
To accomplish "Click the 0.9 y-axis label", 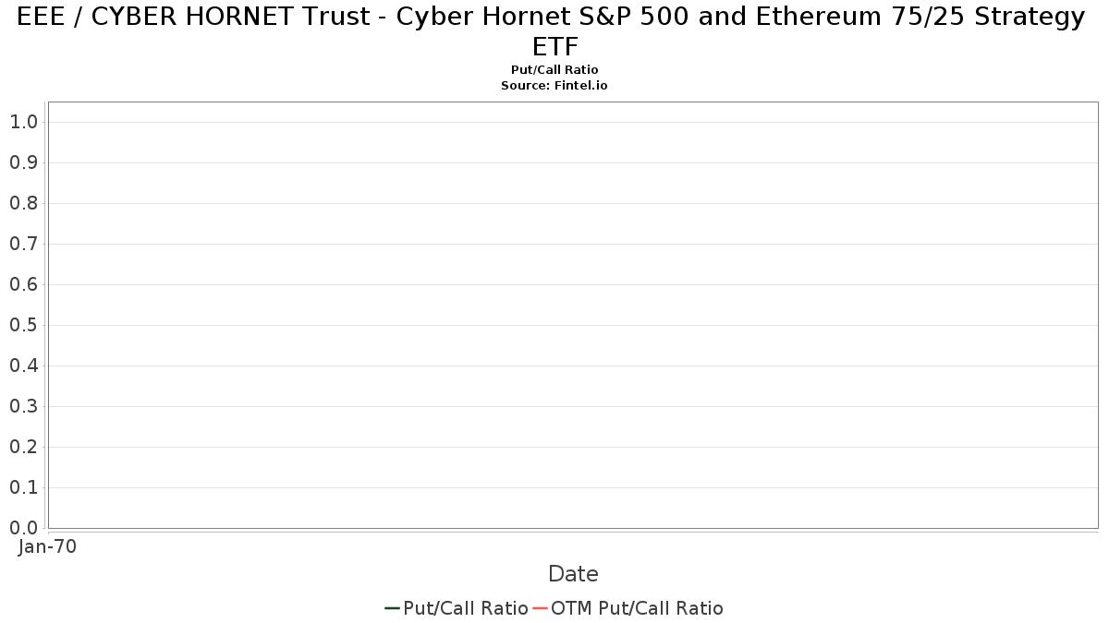I will 23,162.
